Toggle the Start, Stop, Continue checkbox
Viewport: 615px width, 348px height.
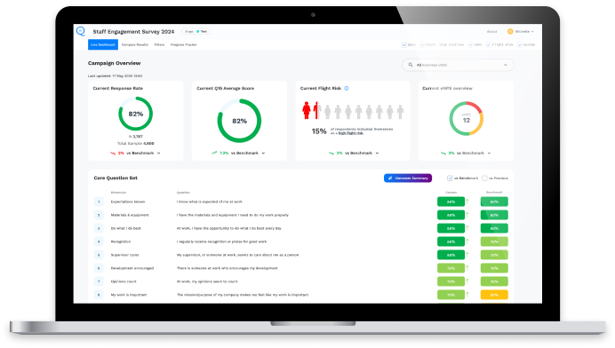[x=422, y=44]
